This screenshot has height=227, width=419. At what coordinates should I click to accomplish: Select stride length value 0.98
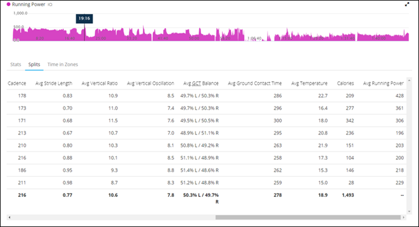pyautogui.click(x=67, y=183)
